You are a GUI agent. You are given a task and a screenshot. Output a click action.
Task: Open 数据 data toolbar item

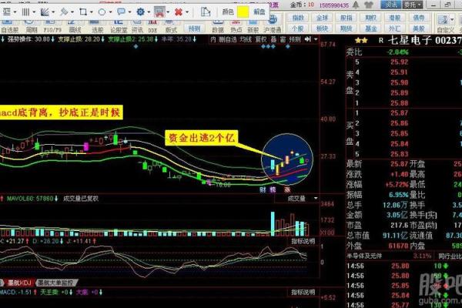click(x=218, y=26)
